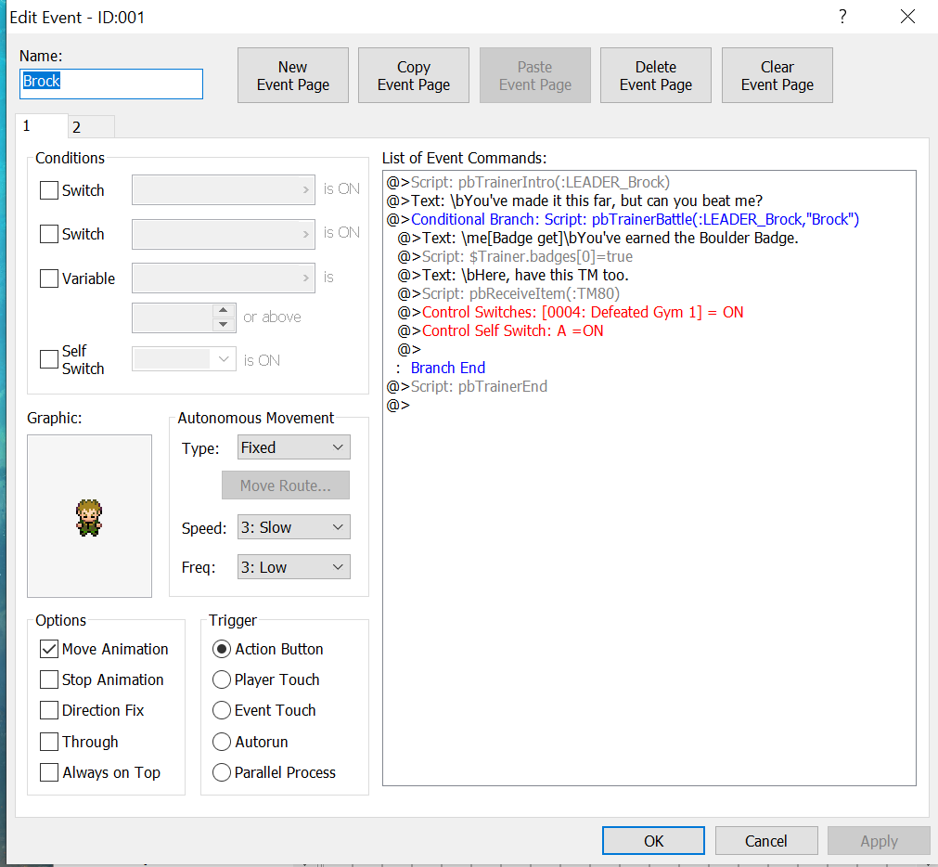
Task: Choose Event Touch trigger
Action: pyautogui.click(x=222, y=710)
